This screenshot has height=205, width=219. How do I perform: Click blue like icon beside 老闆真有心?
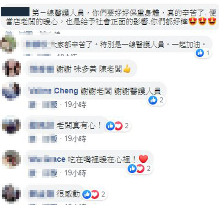point(110,126)
